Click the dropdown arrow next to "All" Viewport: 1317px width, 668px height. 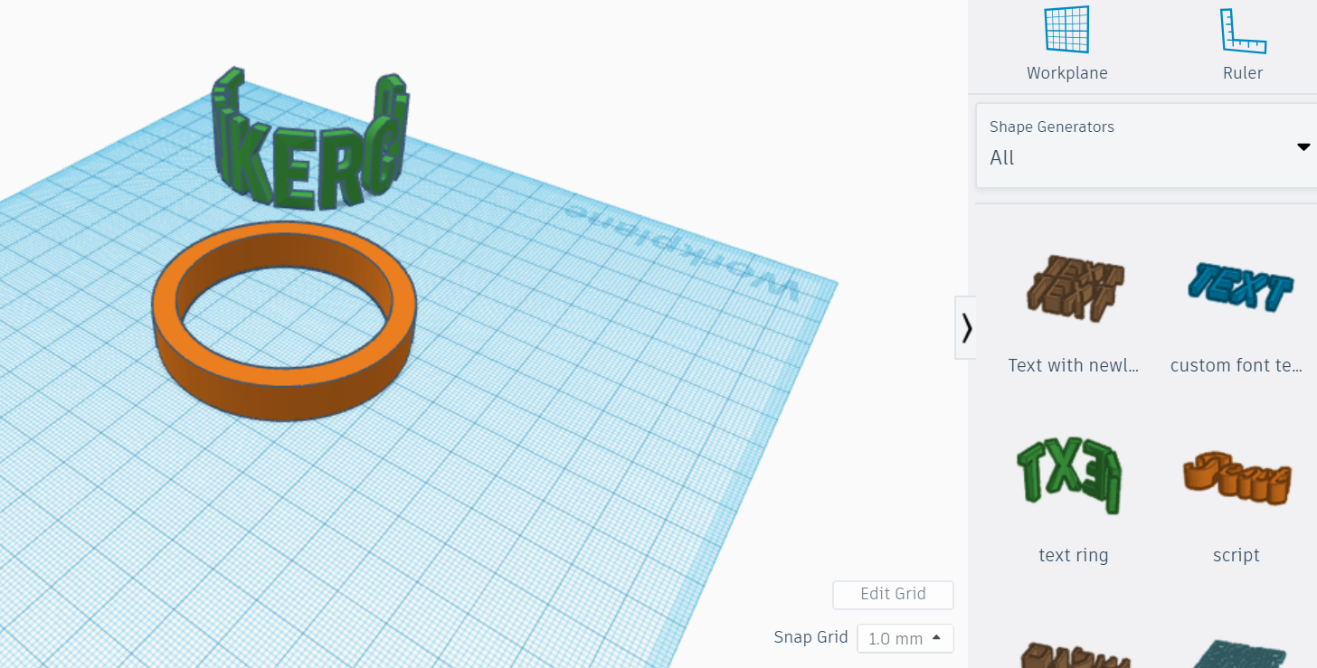(1303, 146)
